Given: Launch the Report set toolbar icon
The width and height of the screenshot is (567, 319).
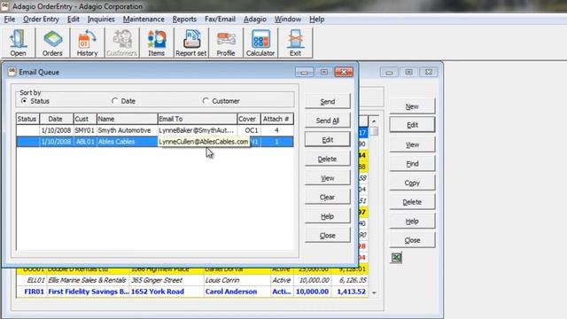Looking at the screenshot, I should 191,43.
